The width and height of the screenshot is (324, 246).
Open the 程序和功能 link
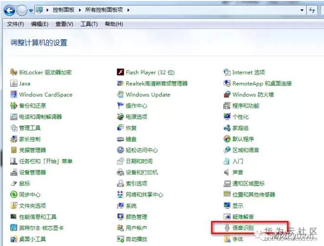click(246, 106)
